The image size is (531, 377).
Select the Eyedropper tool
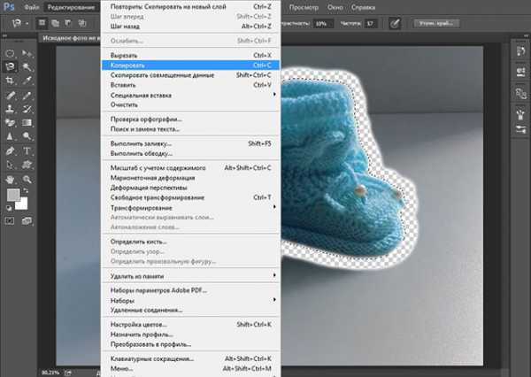coord(27,81)
